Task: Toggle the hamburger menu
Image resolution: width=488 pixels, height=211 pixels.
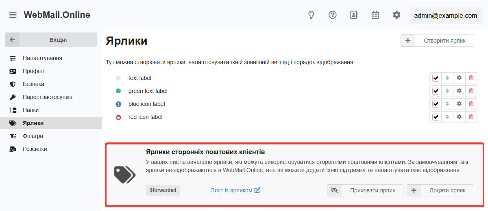Action: coord(13,15)
